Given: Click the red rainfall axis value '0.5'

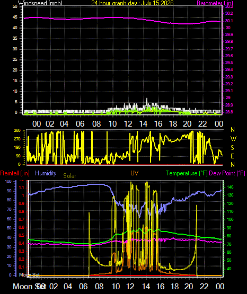Looking at the screenshot, I should point(22,235).
